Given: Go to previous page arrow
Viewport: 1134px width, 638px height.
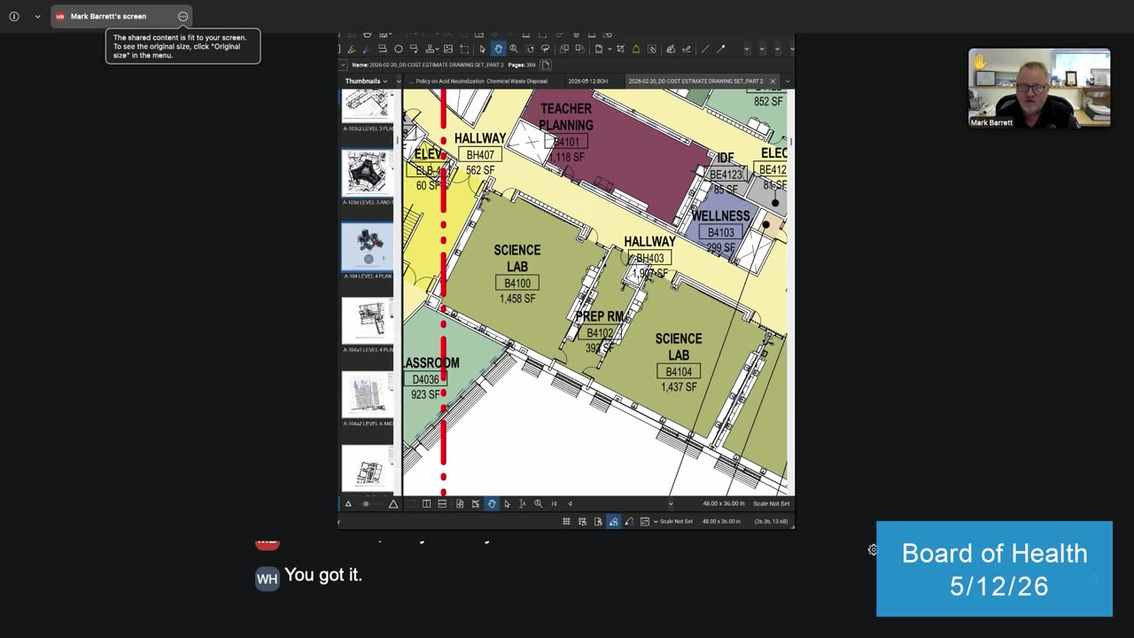Looking at the screenshot, I should click(570, 503).
